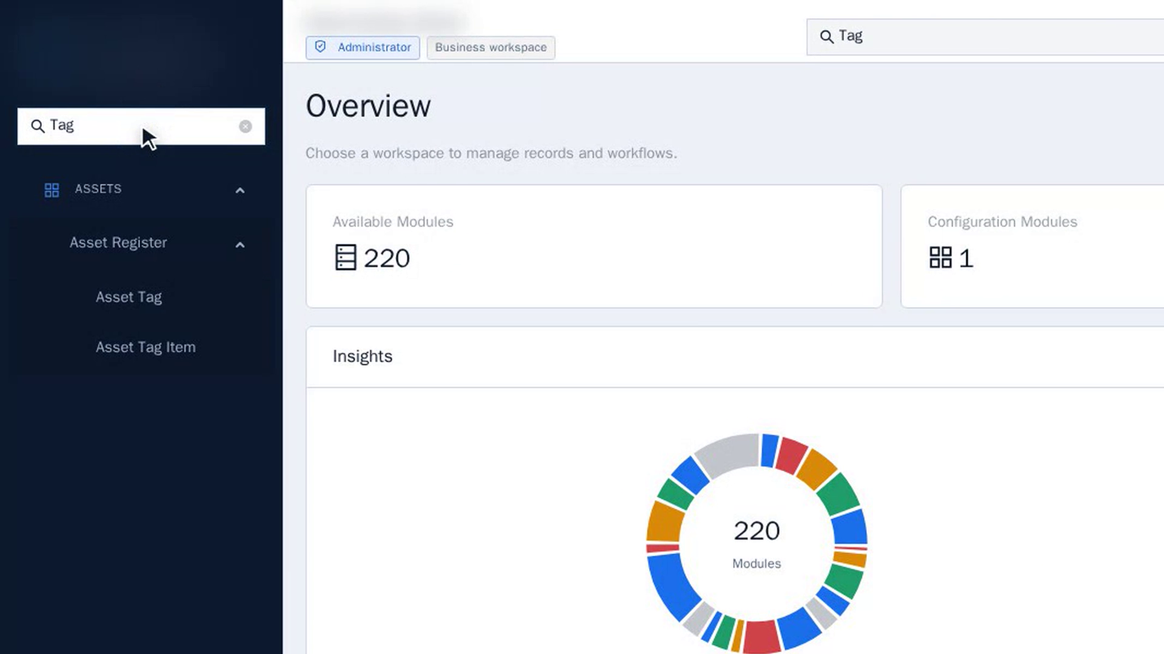Clear the sidebar Tag search text
Screen dimensions: 1164x654
point(245,126)
